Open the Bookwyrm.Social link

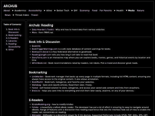click(40, 52)
